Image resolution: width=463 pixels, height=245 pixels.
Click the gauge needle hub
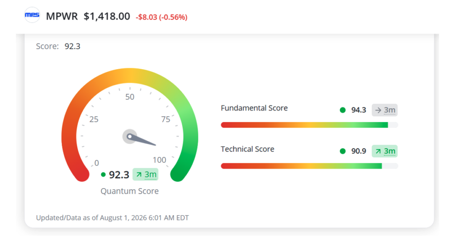pos(130,137)
